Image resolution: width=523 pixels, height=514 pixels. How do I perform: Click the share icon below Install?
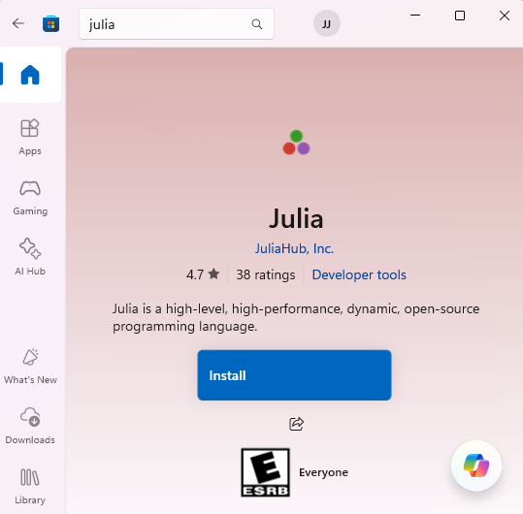point(296,424)
